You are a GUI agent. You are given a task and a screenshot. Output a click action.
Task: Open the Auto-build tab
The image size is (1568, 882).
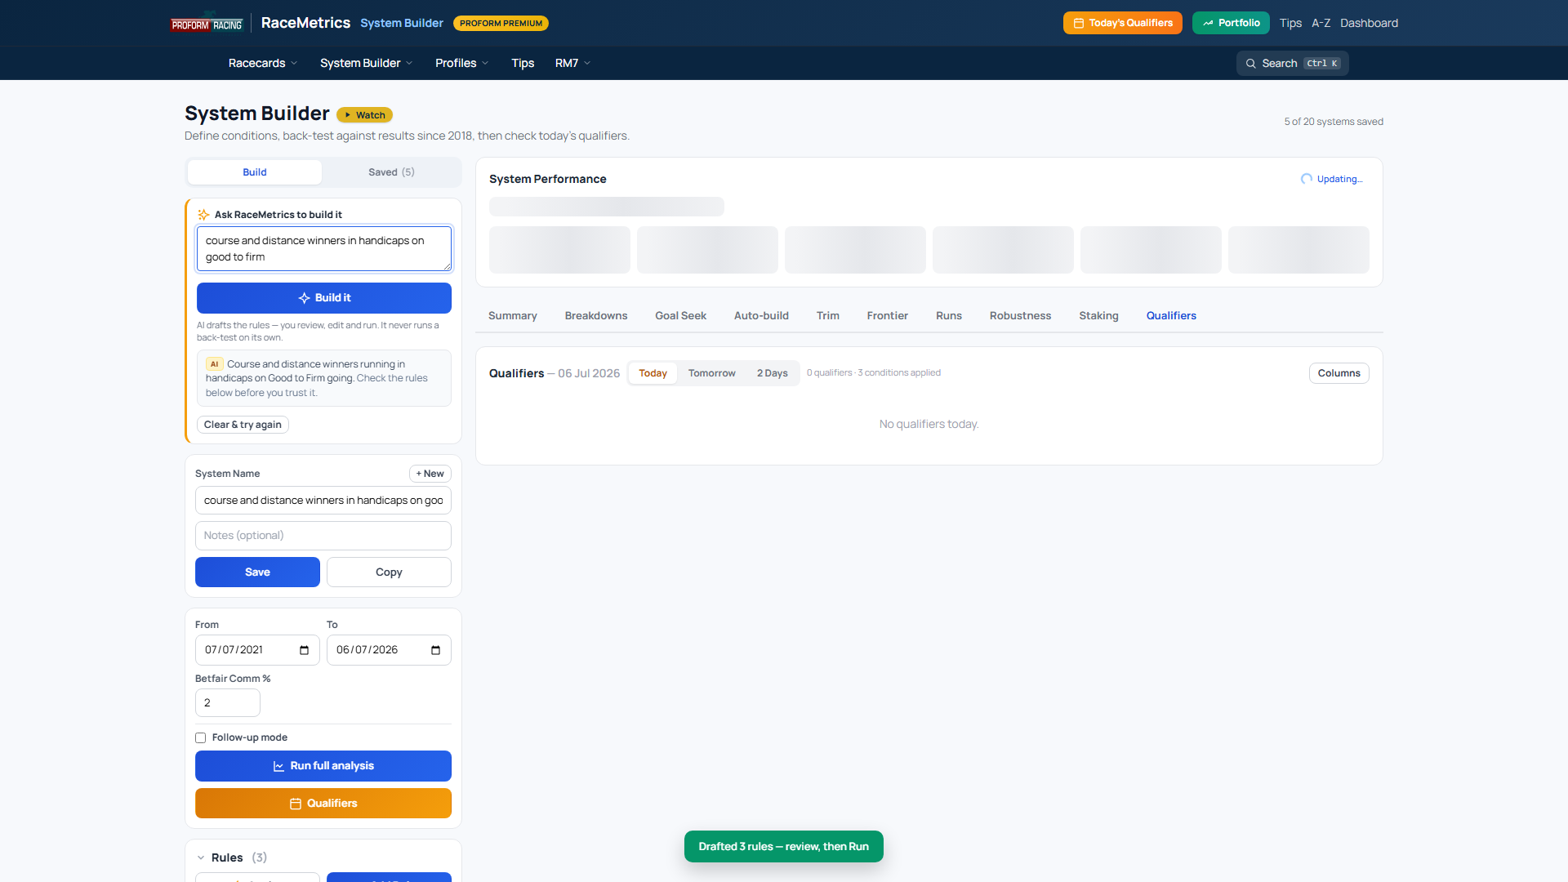tap(761, 316)
